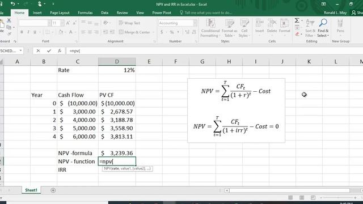Click Decrease Font Size icon

[74, 23]
